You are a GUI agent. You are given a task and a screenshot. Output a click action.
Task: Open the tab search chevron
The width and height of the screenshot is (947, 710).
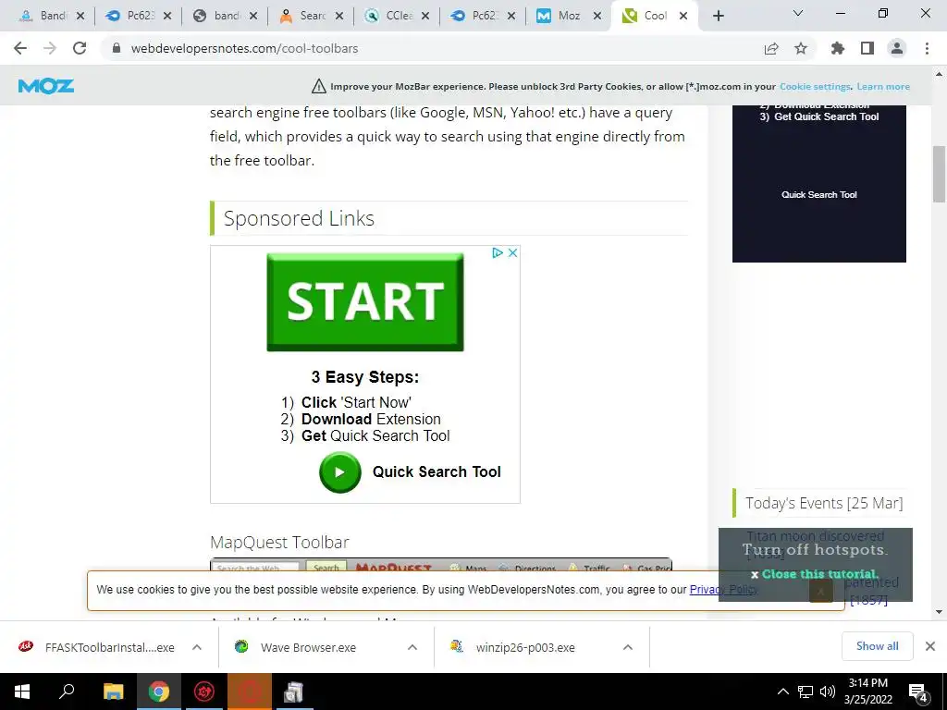[798, 13]
